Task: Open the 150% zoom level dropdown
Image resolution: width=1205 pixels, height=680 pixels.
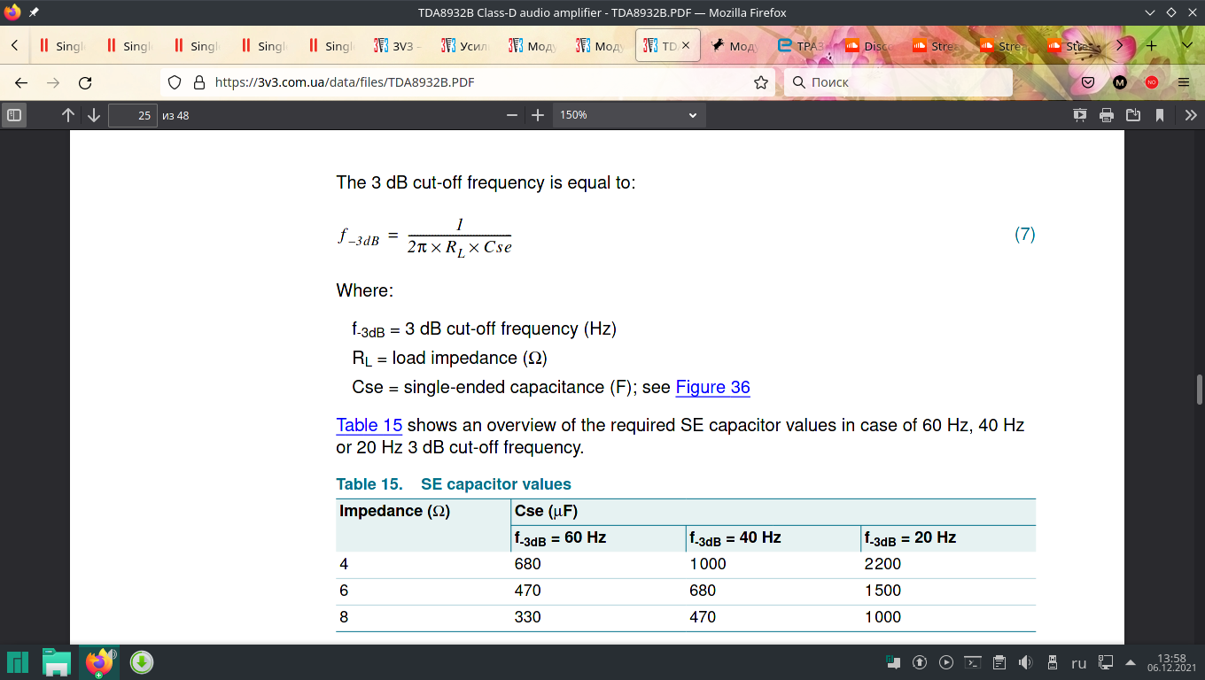Action: point(628,115)
